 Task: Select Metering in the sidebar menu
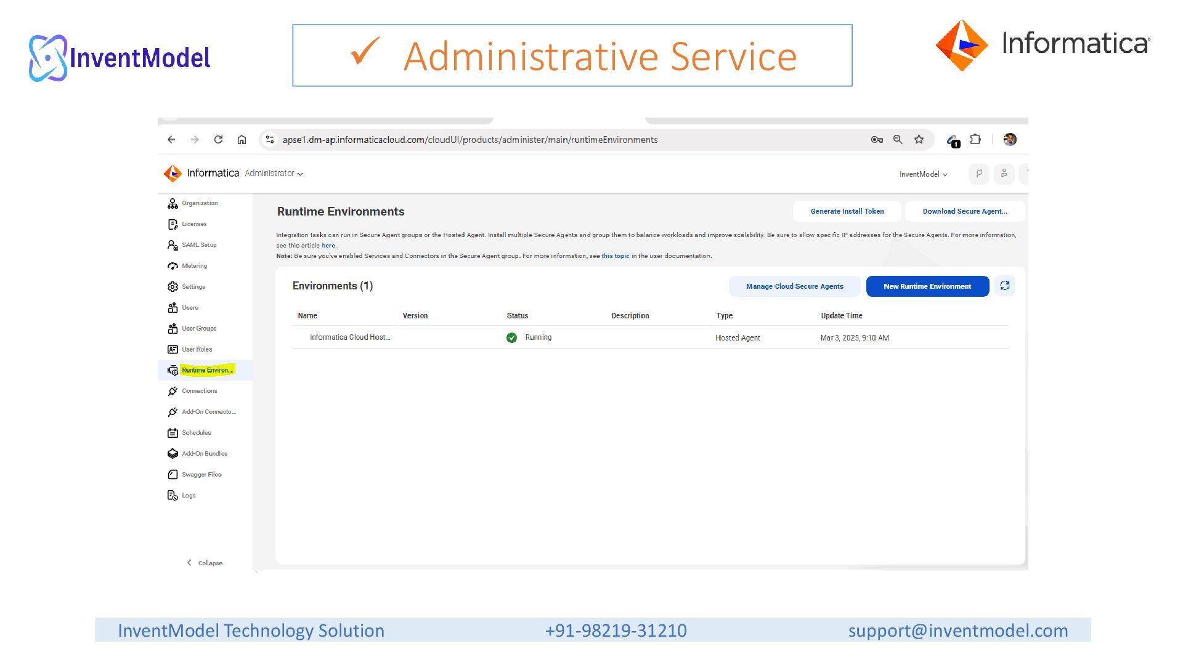194,266
